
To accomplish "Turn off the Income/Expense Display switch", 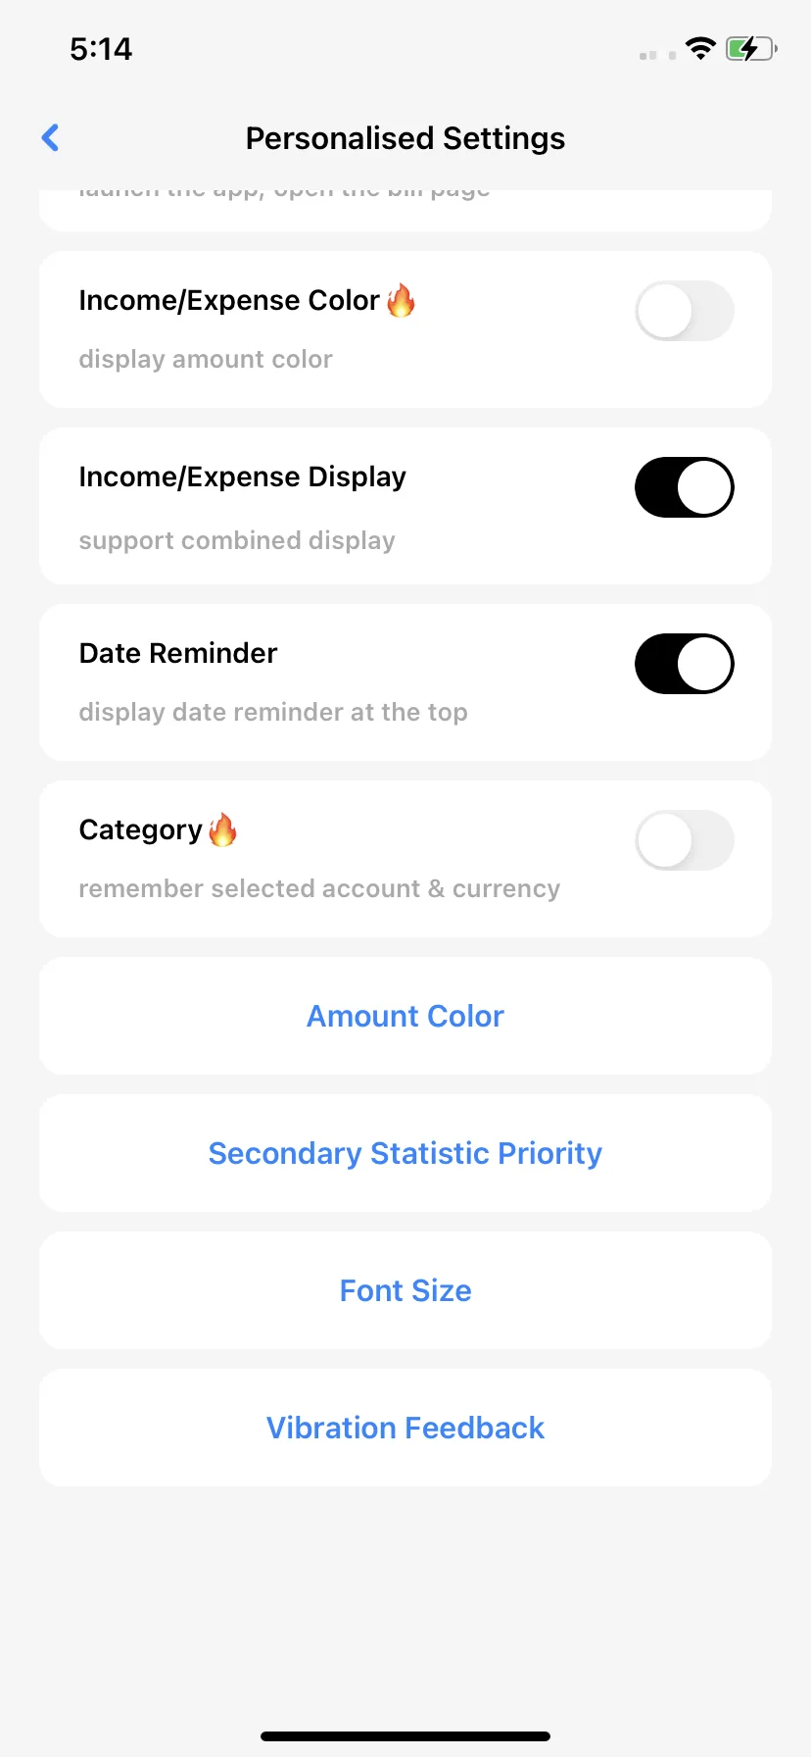I will 685,487.
